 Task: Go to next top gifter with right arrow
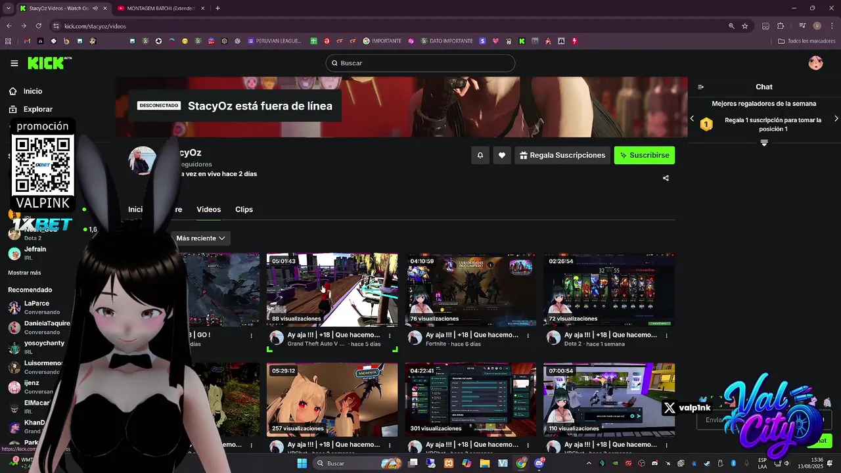point(836,119)
